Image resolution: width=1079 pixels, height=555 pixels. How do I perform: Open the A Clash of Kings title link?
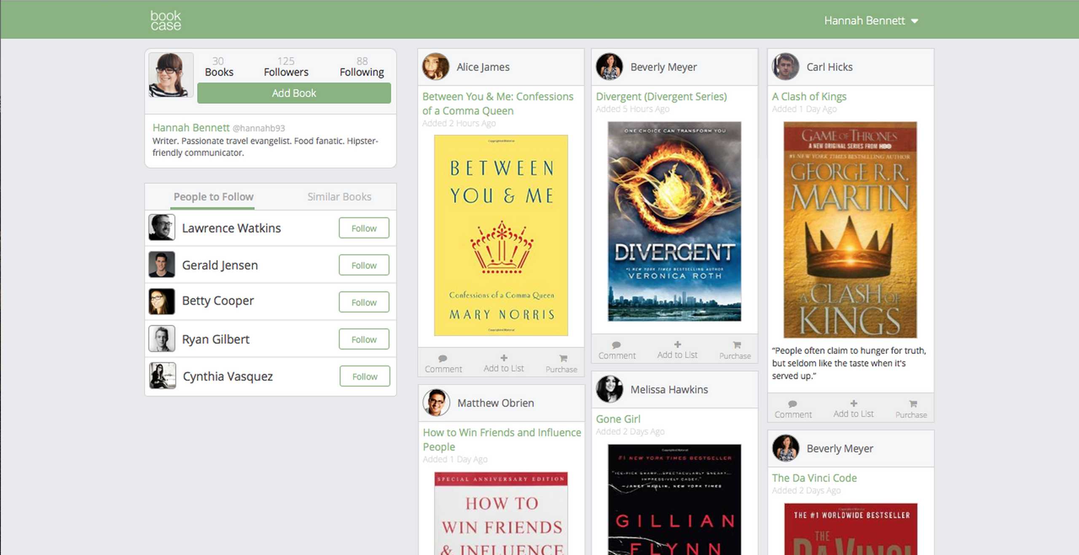(x=809, y=96)
